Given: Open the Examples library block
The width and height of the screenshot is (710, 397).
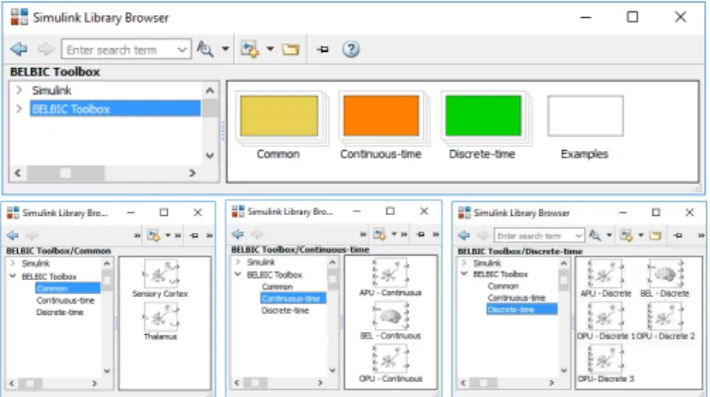Looking at the screenshot, I should click(x=585, y=116).
